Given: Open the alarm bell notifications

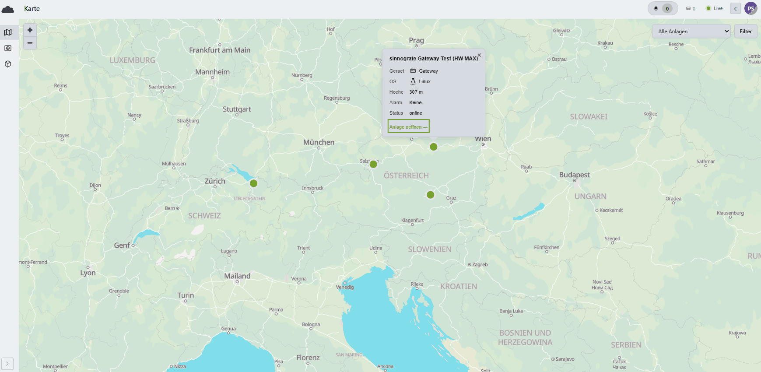Looking at the screenshot, I should (x=663, y=8).
